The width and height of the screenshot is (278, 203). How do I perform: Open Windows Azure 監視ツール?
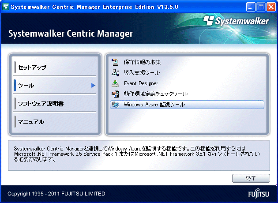coord(187,105)
